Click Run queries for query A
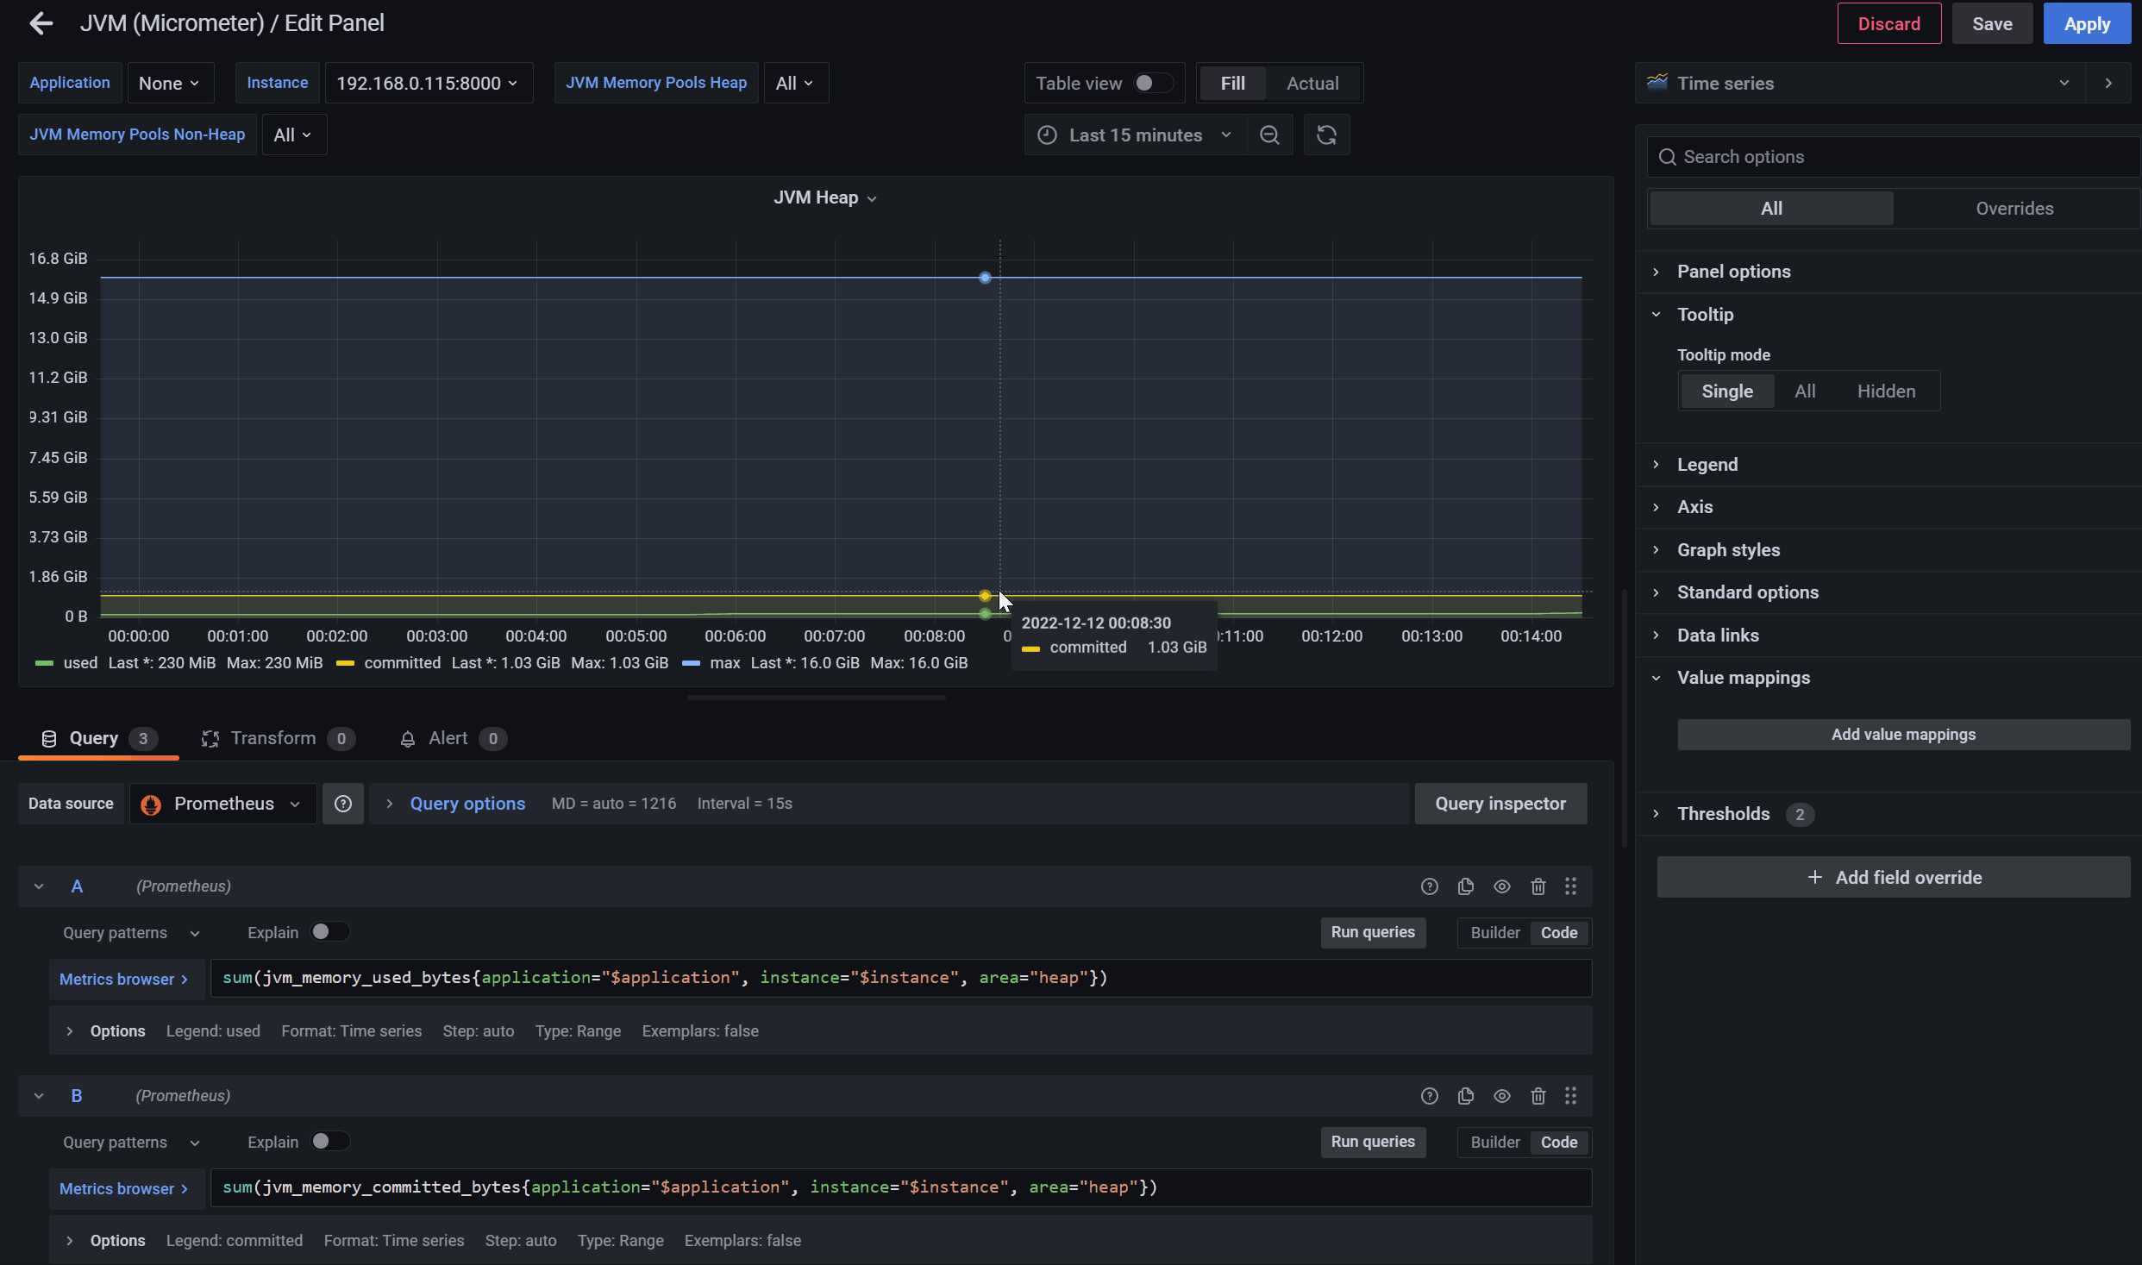 point(1373,932)
